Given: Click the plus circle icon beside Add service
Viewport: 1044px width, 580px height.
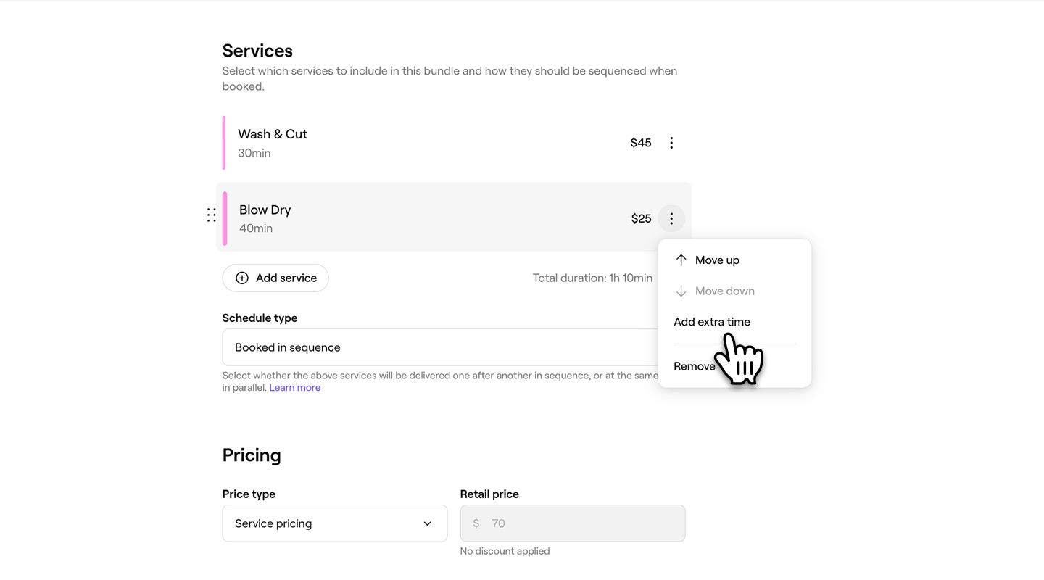Looking at the screenshot, I should pos(242,278).
